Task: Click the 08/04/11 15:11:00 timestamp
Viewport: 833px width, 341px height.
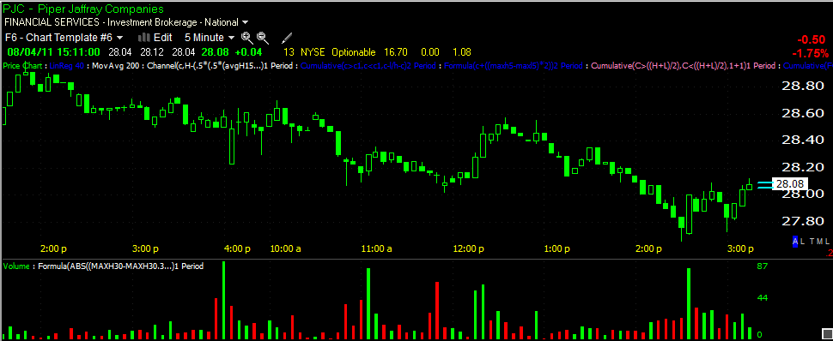Action: (53, 52)
